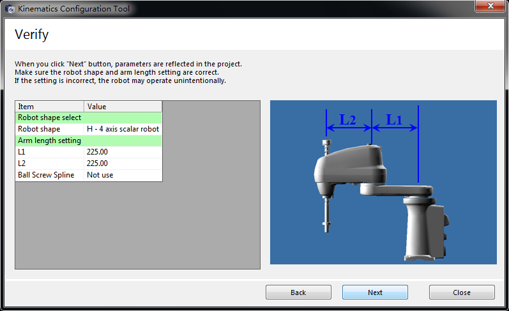
Task: Click the Not use value cell
Action: point(123,175)
